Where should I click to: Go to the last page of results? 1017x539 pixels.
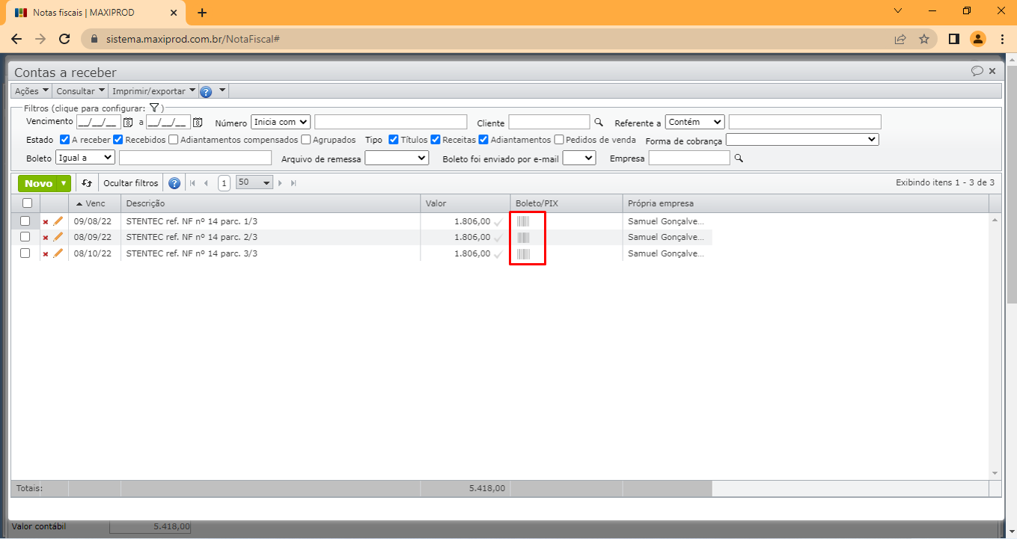293,183
